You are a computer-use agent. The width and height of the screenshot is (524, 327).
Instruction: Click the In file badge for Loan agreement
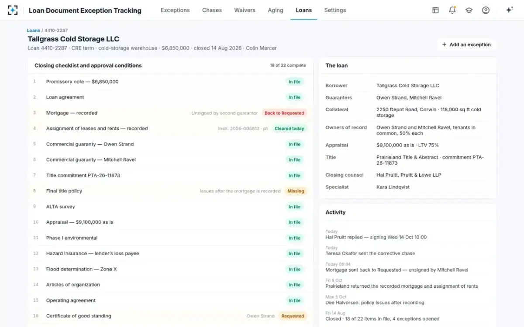[295, 97]
